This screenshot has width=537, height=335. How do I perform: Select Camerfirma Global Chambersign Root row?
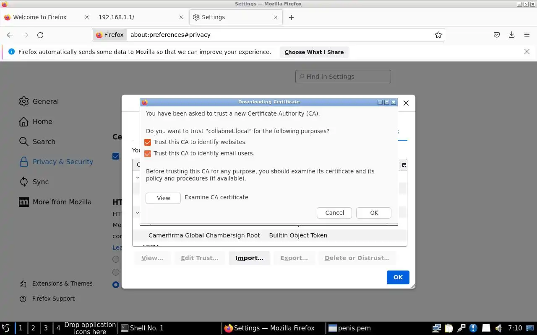(x=269, y=235)
